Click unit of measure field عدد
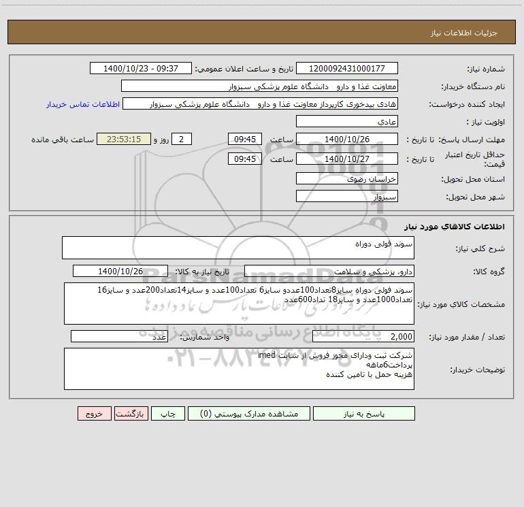Viewport: 524px width, 507px height. click(x=119, y=337)
